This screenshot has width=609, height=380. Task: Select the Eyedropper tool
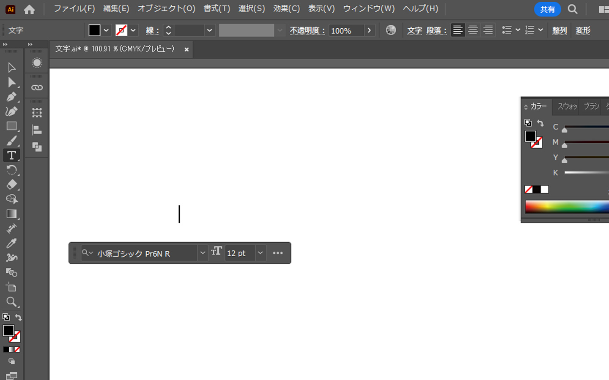pos(11,243)
